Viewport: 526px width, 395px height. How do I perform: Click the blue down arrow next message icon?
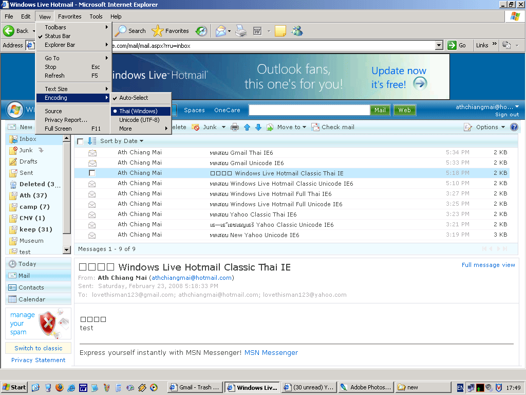(258, 128)
